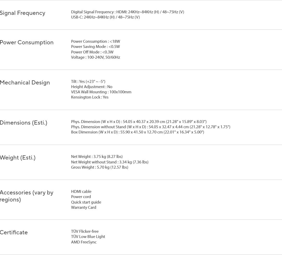The width and height of the screenshot is (282, 257).
Task: Click the Quick start guide entry
Action: pyautogui.click(x=86, y=202)
